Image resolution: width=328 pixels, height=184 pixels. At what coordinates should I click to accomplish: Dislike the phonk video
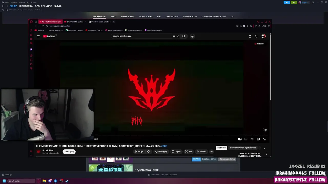click(x=149, y=152)
